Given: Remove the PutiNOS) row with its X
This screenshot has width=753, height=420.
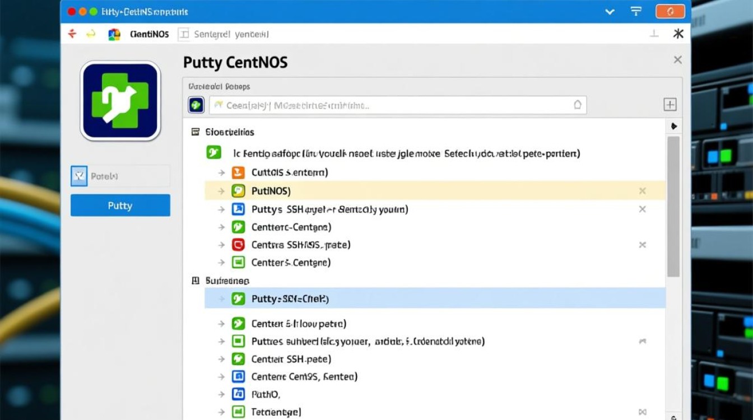Looking at the screenshot, I should (x=643, y=191).
